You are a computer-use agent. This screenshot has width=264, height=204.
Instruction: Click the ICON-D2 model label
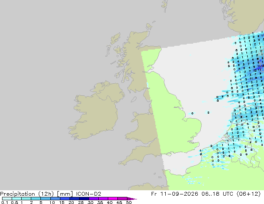(89, 194)
